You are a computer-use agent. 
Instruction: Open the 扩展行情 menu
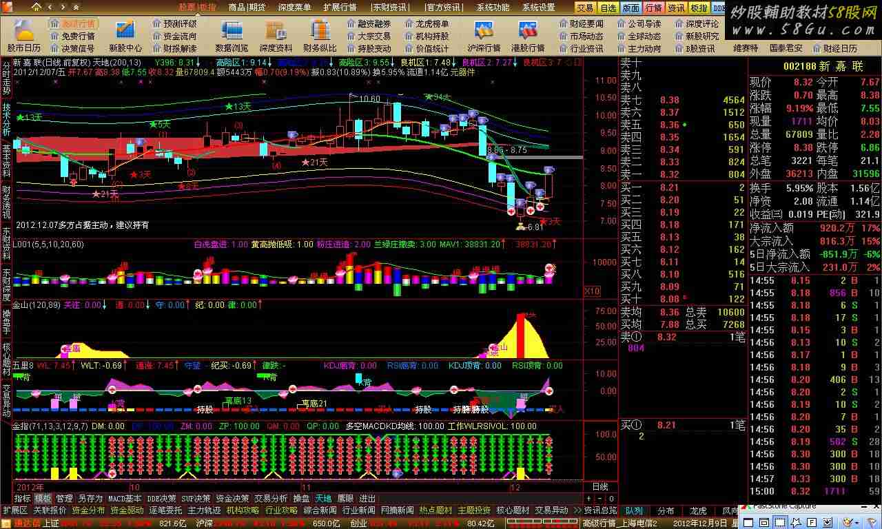point(340,8)
